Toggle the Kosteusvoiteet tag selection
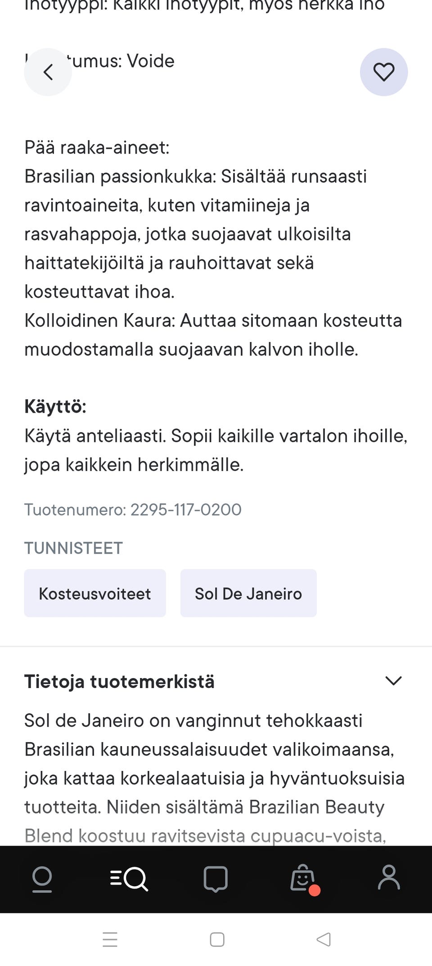This screenshot has height=966, width=432. click(95, 593)
